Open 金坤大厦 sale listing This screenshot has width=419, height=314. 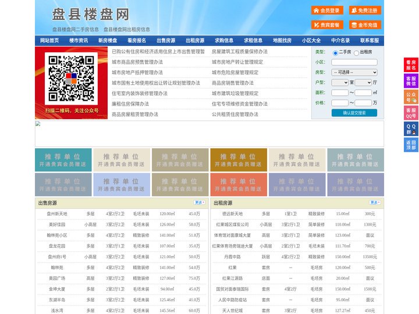pos(57,289)
